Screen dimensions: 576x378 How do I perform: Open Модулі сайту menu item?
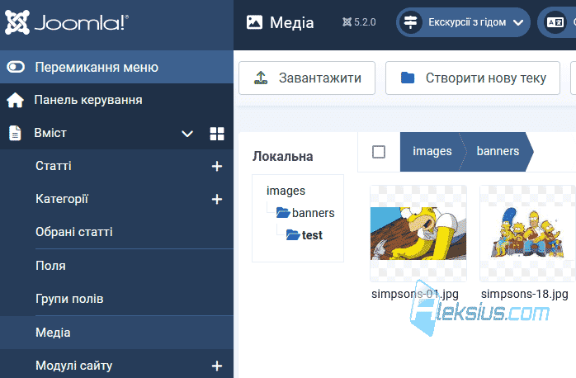[73, 366]
